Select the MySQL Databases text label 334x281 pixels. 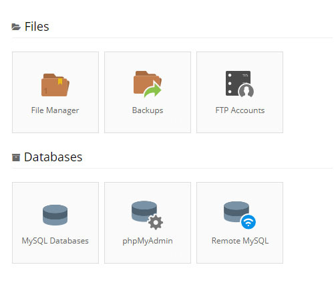click(55, 241)
